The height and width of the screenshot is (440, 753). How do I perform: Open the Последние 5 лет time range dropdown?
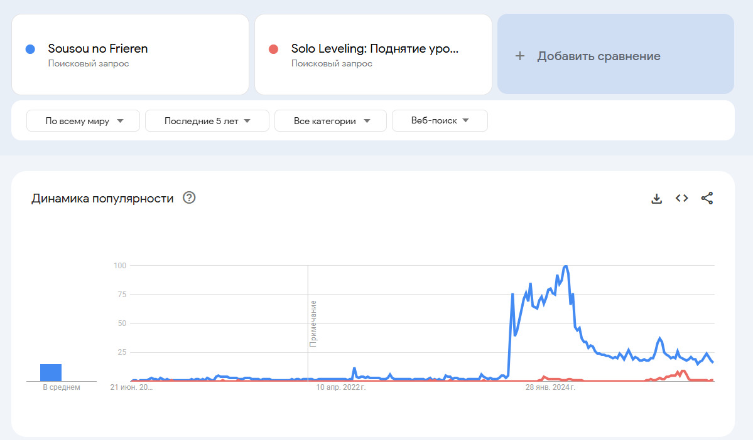tap(207, 121)
